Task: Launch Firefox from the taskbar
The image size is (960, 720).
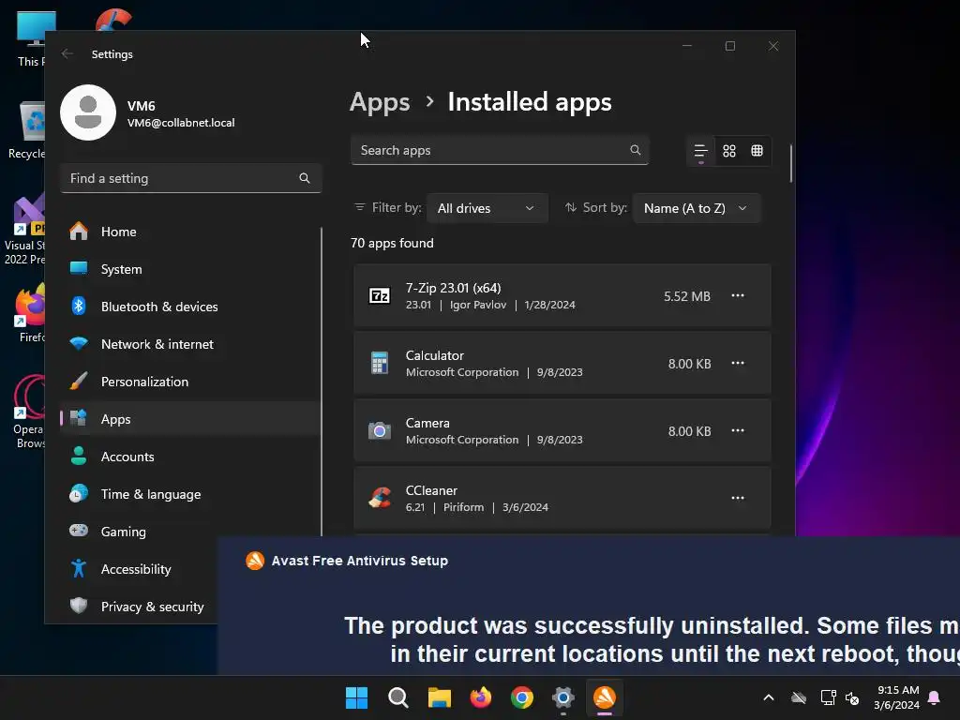Action: (x=481, y=697)
